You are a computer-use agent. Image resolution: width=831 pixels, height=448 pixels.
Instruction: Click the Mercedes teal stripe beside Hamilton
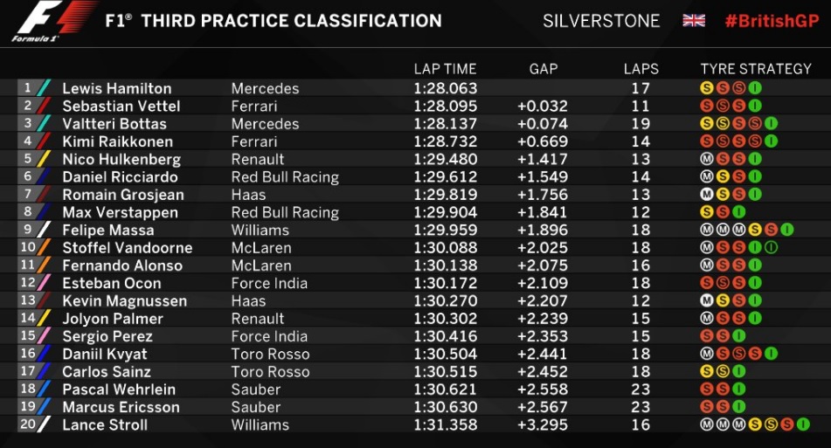[x=44, y=88]
